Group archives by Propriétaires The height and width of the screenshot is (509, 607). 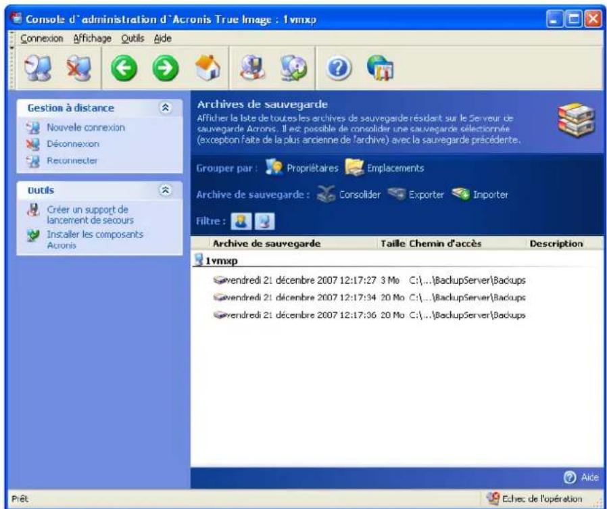[x=312, y=168]
